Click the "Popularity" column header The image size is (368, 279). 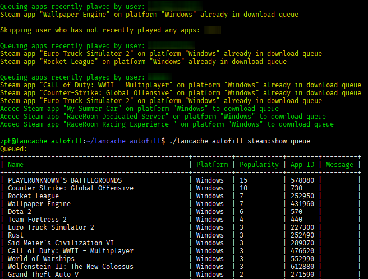tap(259, 165)
